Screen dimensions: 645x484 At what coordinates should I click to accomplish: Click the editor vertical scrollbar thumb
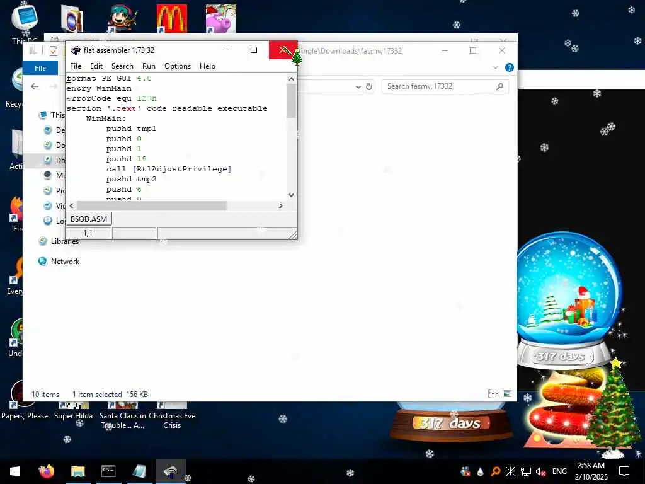tap(291, 100)
